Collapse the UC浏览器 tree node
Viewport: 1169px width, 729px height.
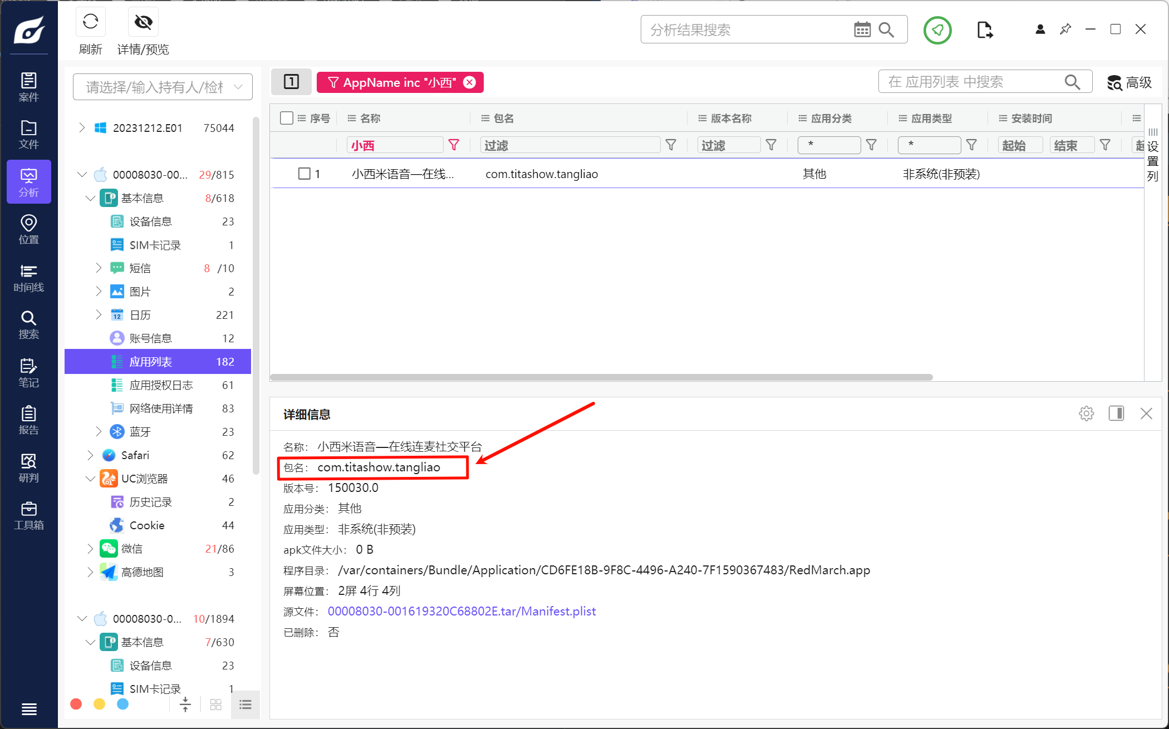click(x=90, y=479)
